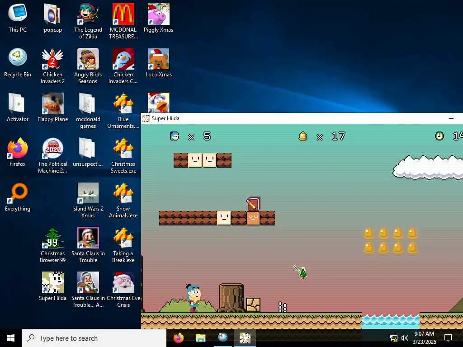463x347 pixels.
Task: Open the popcap folder icon
Action: 52,18
